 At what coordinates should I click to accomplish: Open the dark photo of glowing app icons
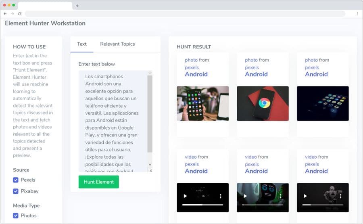point(323,103)
